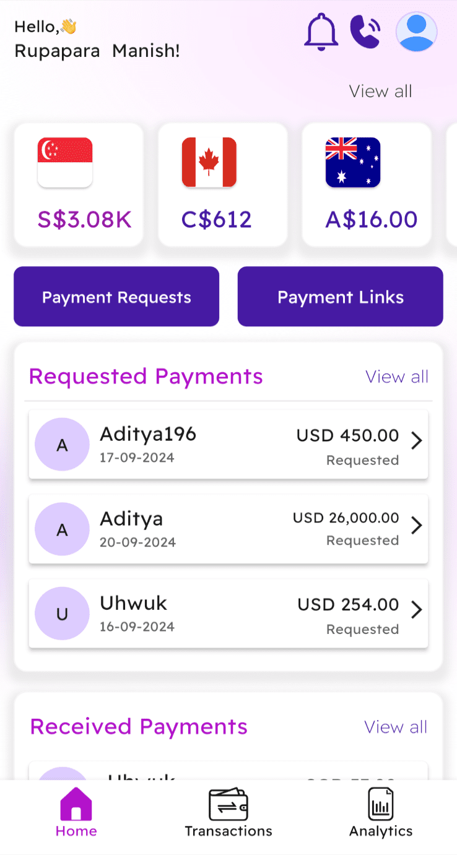457x855 pixels.
Task: Expand the Uhwuk USD 254.00 request chevron
Action: [417, 610]
